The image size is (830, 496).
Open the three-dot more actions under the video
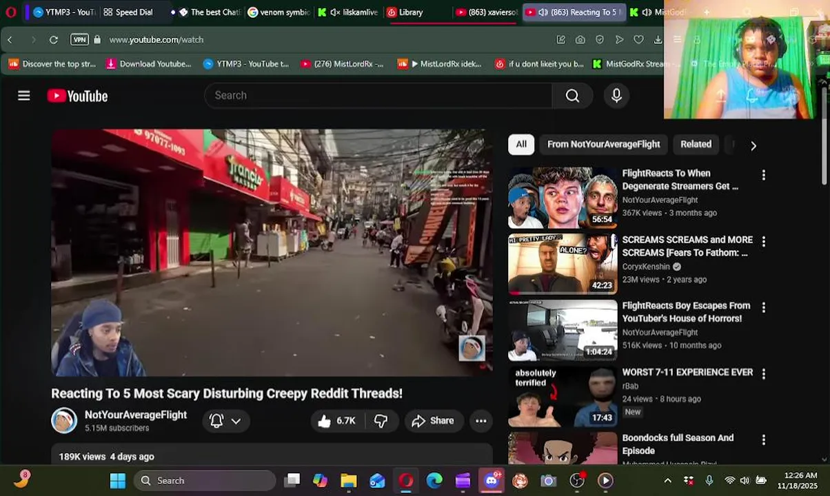click(x=481, y=421)
